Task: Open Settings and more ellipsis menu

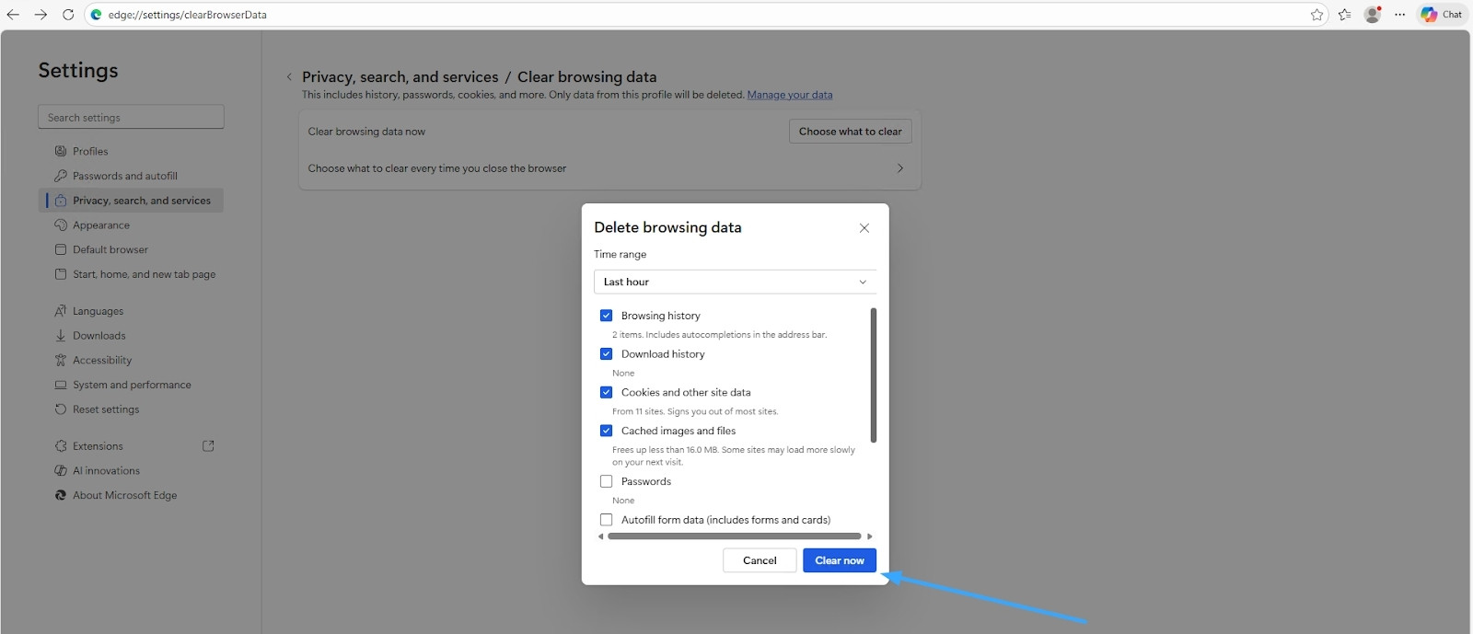Action: (x=1399, y=15)
